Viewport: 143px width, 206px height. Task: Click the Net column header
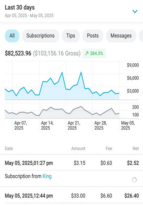coord(136,148)
